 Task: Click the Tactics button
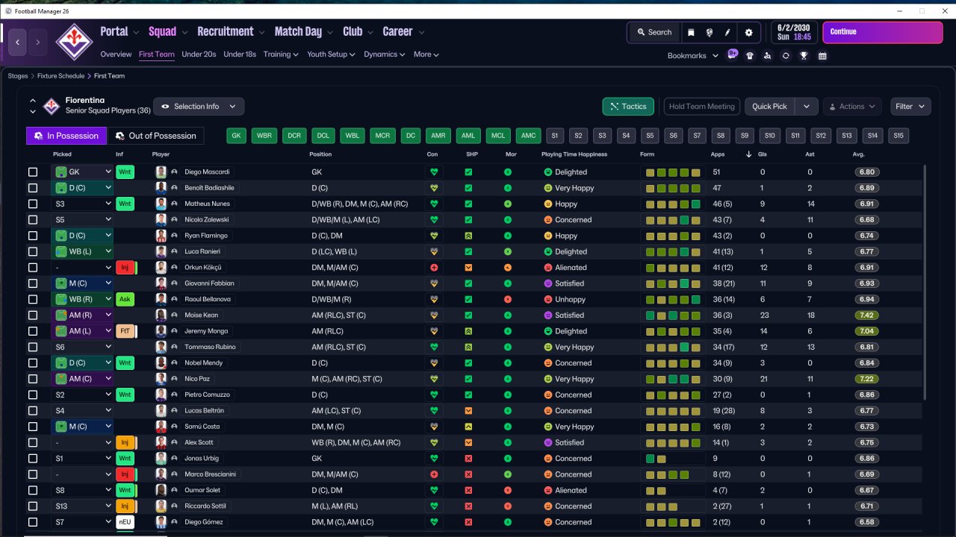tap(628, 107)
